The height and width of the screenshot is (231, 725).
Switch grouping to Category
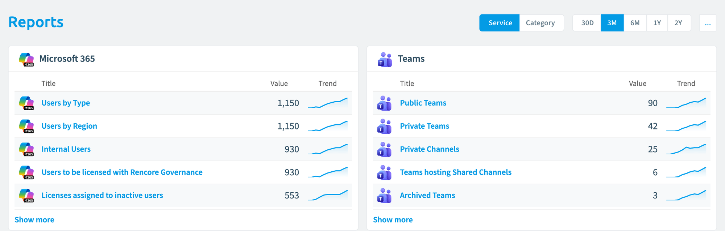tap(541, 23)
